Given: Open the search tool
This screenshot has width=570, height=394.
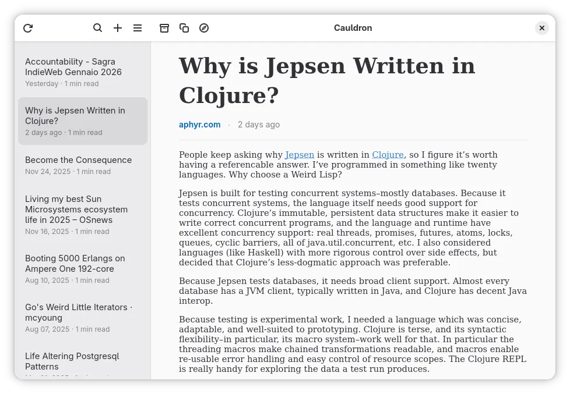Looking at the screenshot, I should pyautogui.click(x=98, y=28).
